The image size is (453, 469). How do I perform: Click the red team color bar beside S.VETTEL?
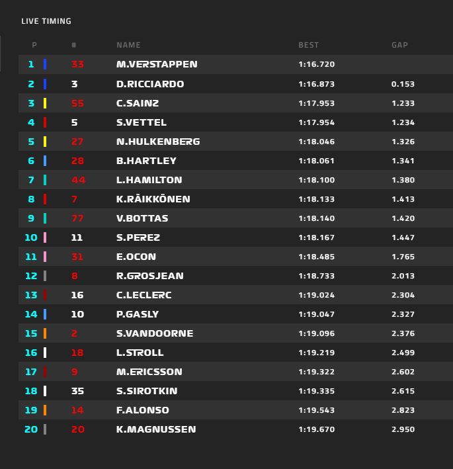[x=45, y=122]
